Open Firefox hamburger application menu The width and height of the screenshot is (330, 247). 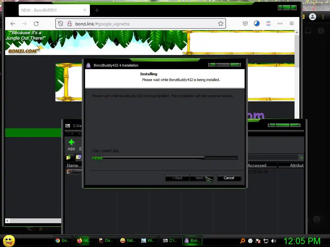tap(291, 23)
